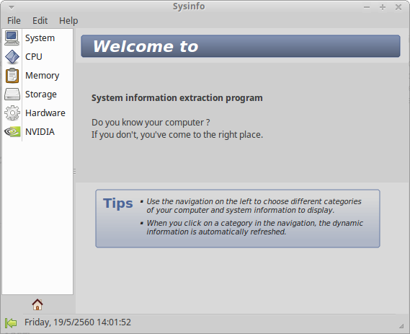Click the window resize grip in the corner
This screenshot has width=410, height=334.
[401, 325]
